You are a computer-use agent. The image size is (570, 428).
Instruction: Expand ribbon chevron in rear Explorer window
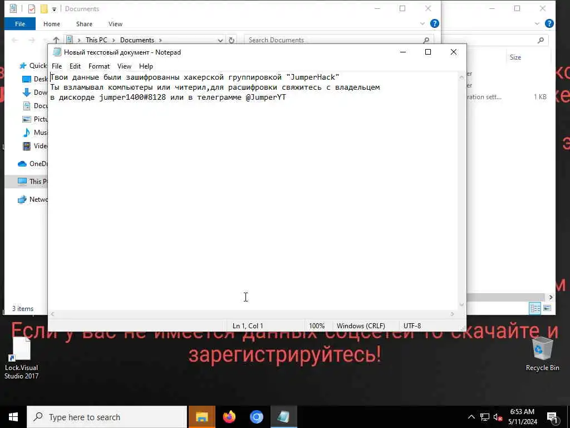pos(537,23)
